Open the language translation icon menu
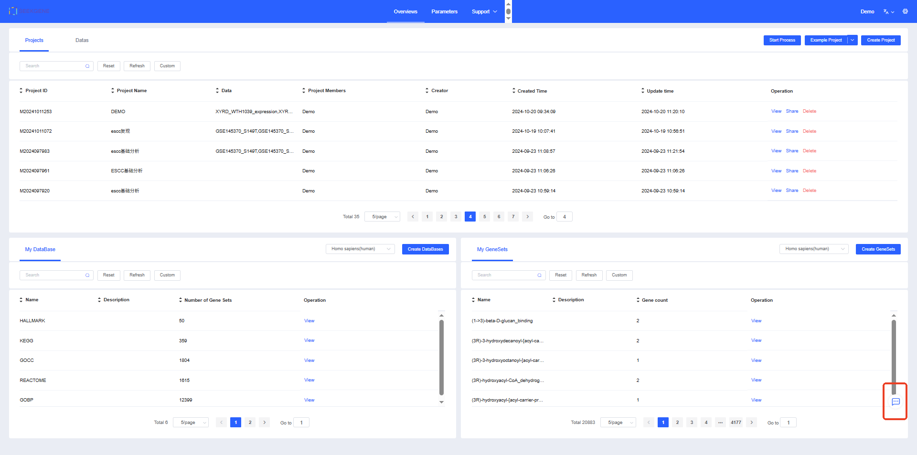This screenshot has height=455, width=917. point(888,11)
